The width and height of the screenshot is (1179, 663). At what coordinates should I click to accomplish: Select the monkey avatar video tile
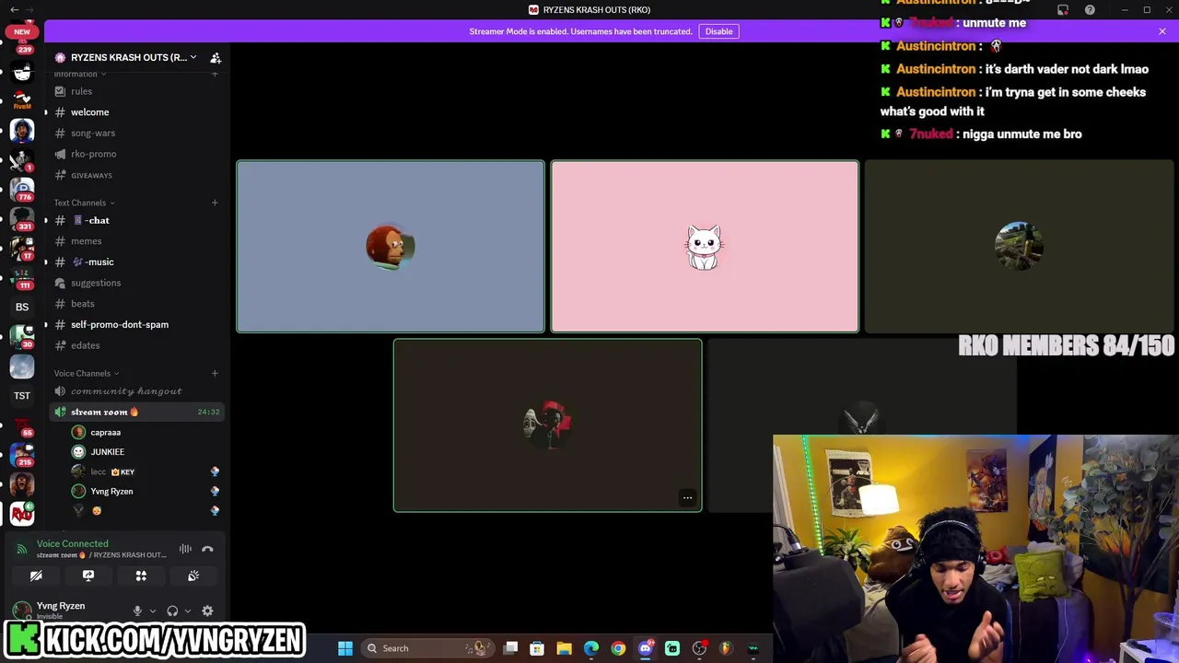(391, 247)
